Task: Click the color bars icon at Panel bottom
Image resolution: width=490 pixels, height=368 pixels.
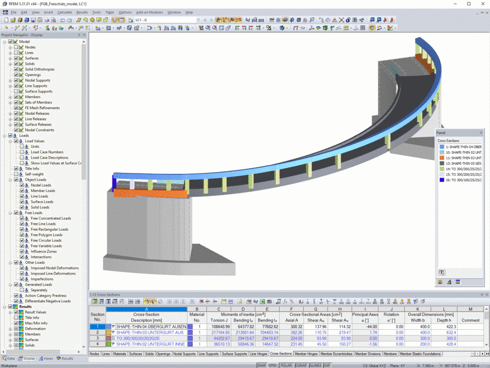Action: coord(458,282)
